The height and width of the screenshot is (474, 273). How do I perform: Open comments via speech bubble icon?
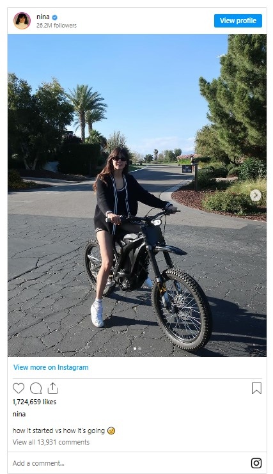point(36,388)
